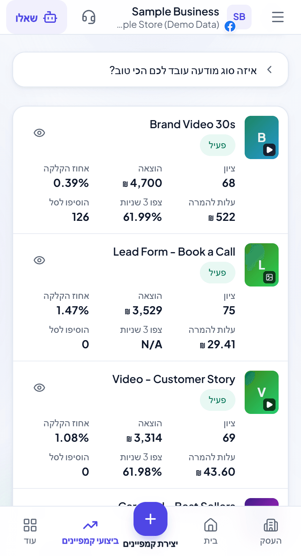
Task: Click image icon on Lead Form thumbnail
Action: click(269, 277)
